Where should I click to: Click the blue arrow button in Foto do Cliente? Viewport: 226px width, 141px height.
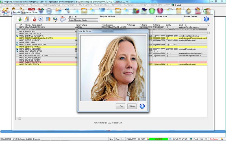pos(142,106)
